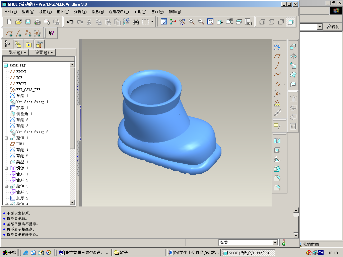Open the 分析(A) menu
Screen dimensions: 343x257
point(80,12)
